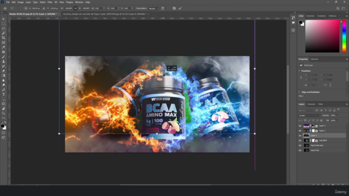Open the search icon at top right

[338, 9]
